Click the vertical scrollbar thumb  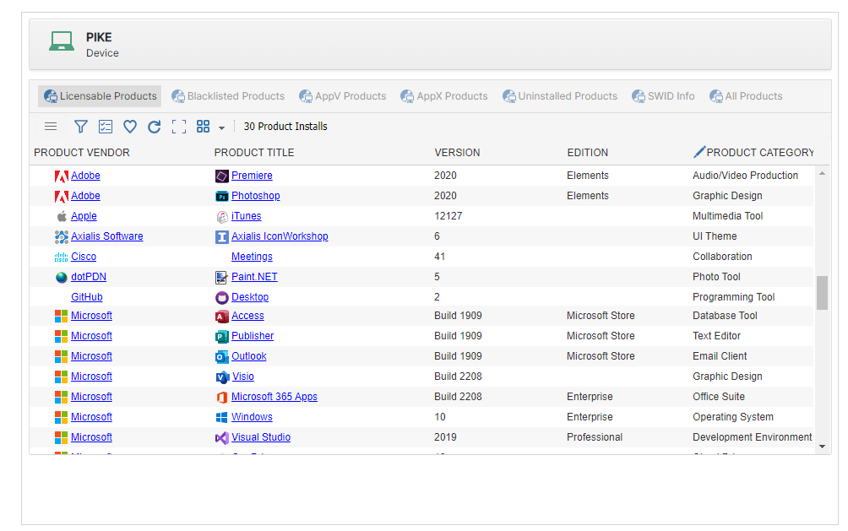pyautogui.click(x=822, y=293)
